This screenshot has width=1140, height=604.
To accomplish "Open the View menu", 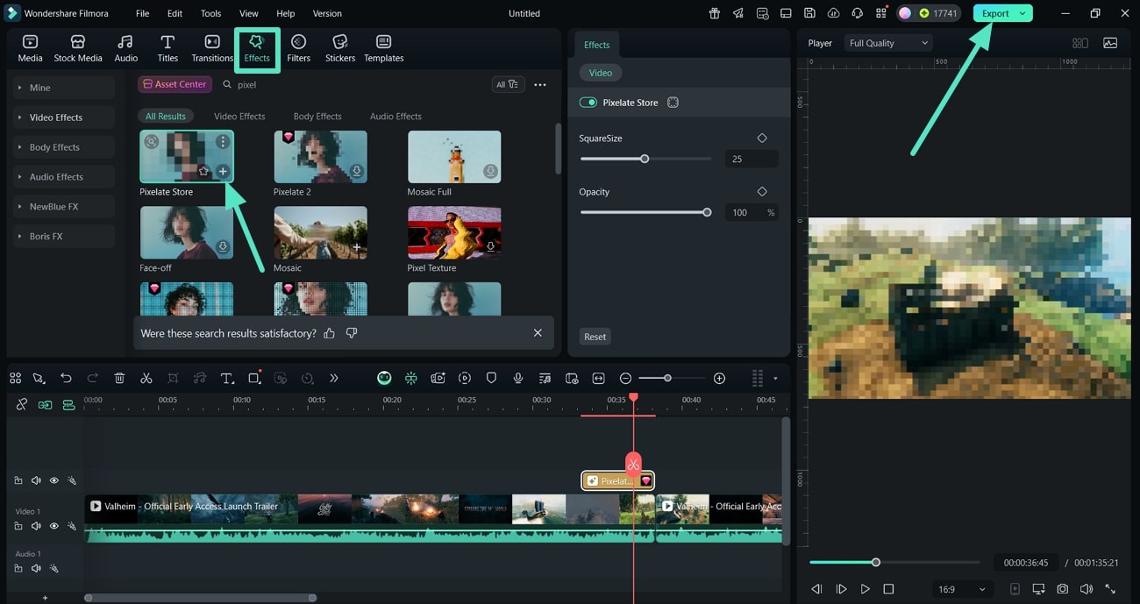I will pos(249,13).
